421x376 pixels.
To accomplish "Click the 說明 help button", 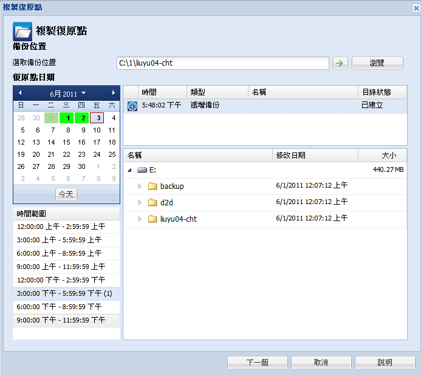I will tap(385, 363).
